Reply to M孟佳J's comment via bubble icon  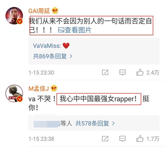pos(122,139)
